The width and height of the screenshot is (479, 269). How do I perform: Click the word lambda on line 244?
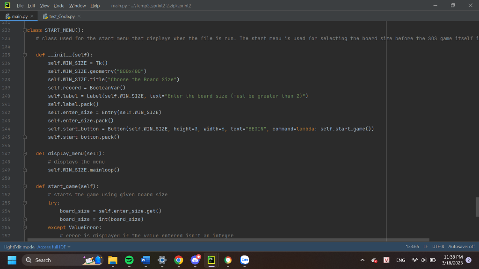pyautogui.click(x=305, y=129)
